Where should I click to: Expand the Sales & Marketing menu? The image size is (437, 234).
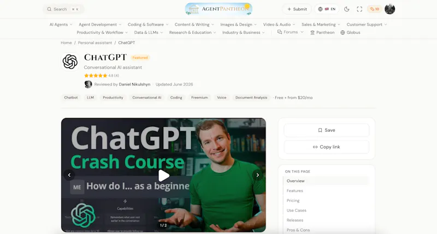coord(321,24)
